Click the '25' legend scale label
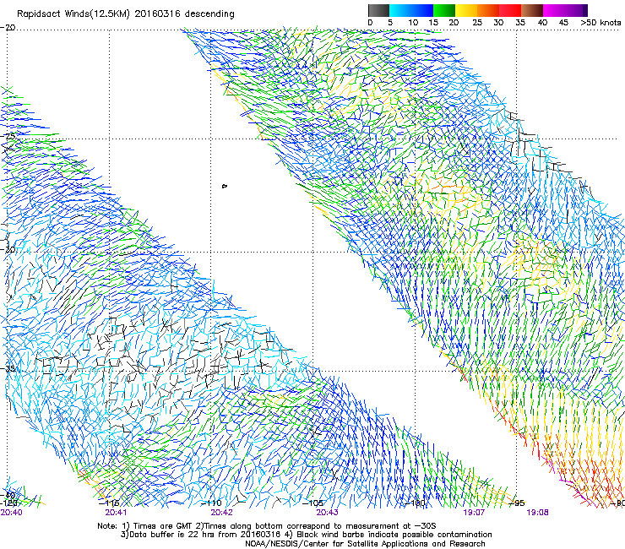This screenshot has width=625, height=549. click(477, 22)
